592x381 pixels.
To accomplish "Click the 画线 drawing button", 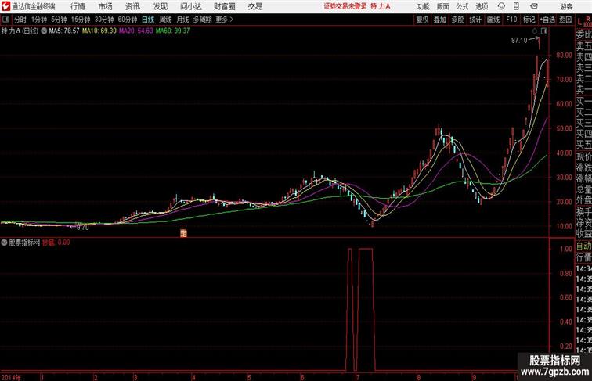I will coord(493,20).
